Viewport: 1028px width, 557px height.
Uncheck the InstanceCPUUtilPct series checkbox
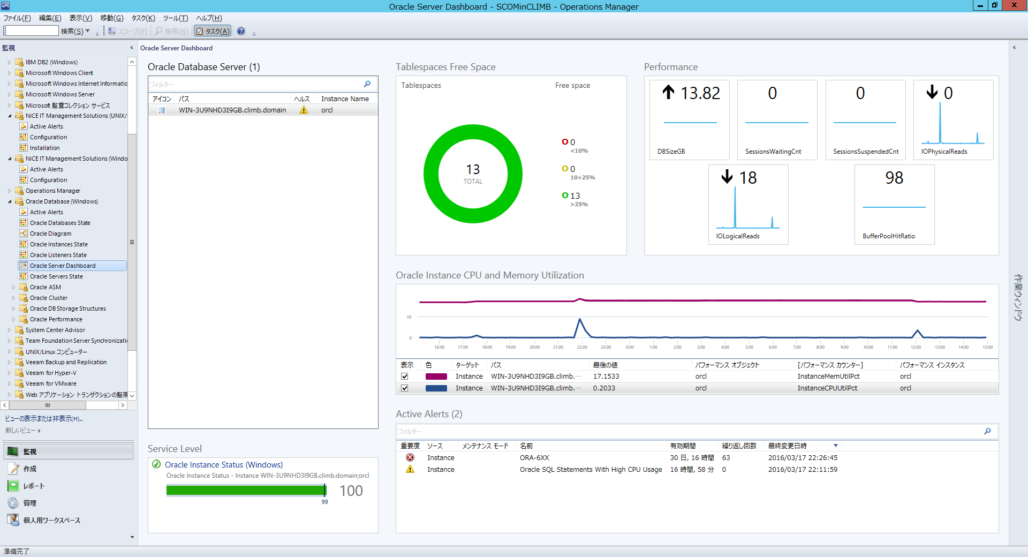point(405,388)
